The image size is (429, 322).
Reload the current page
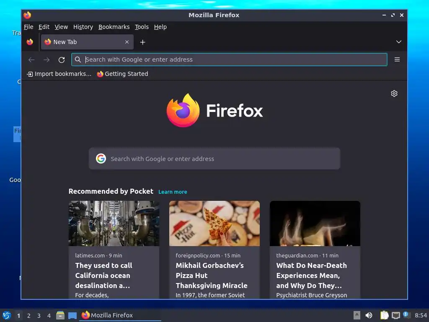coord(62,60)
